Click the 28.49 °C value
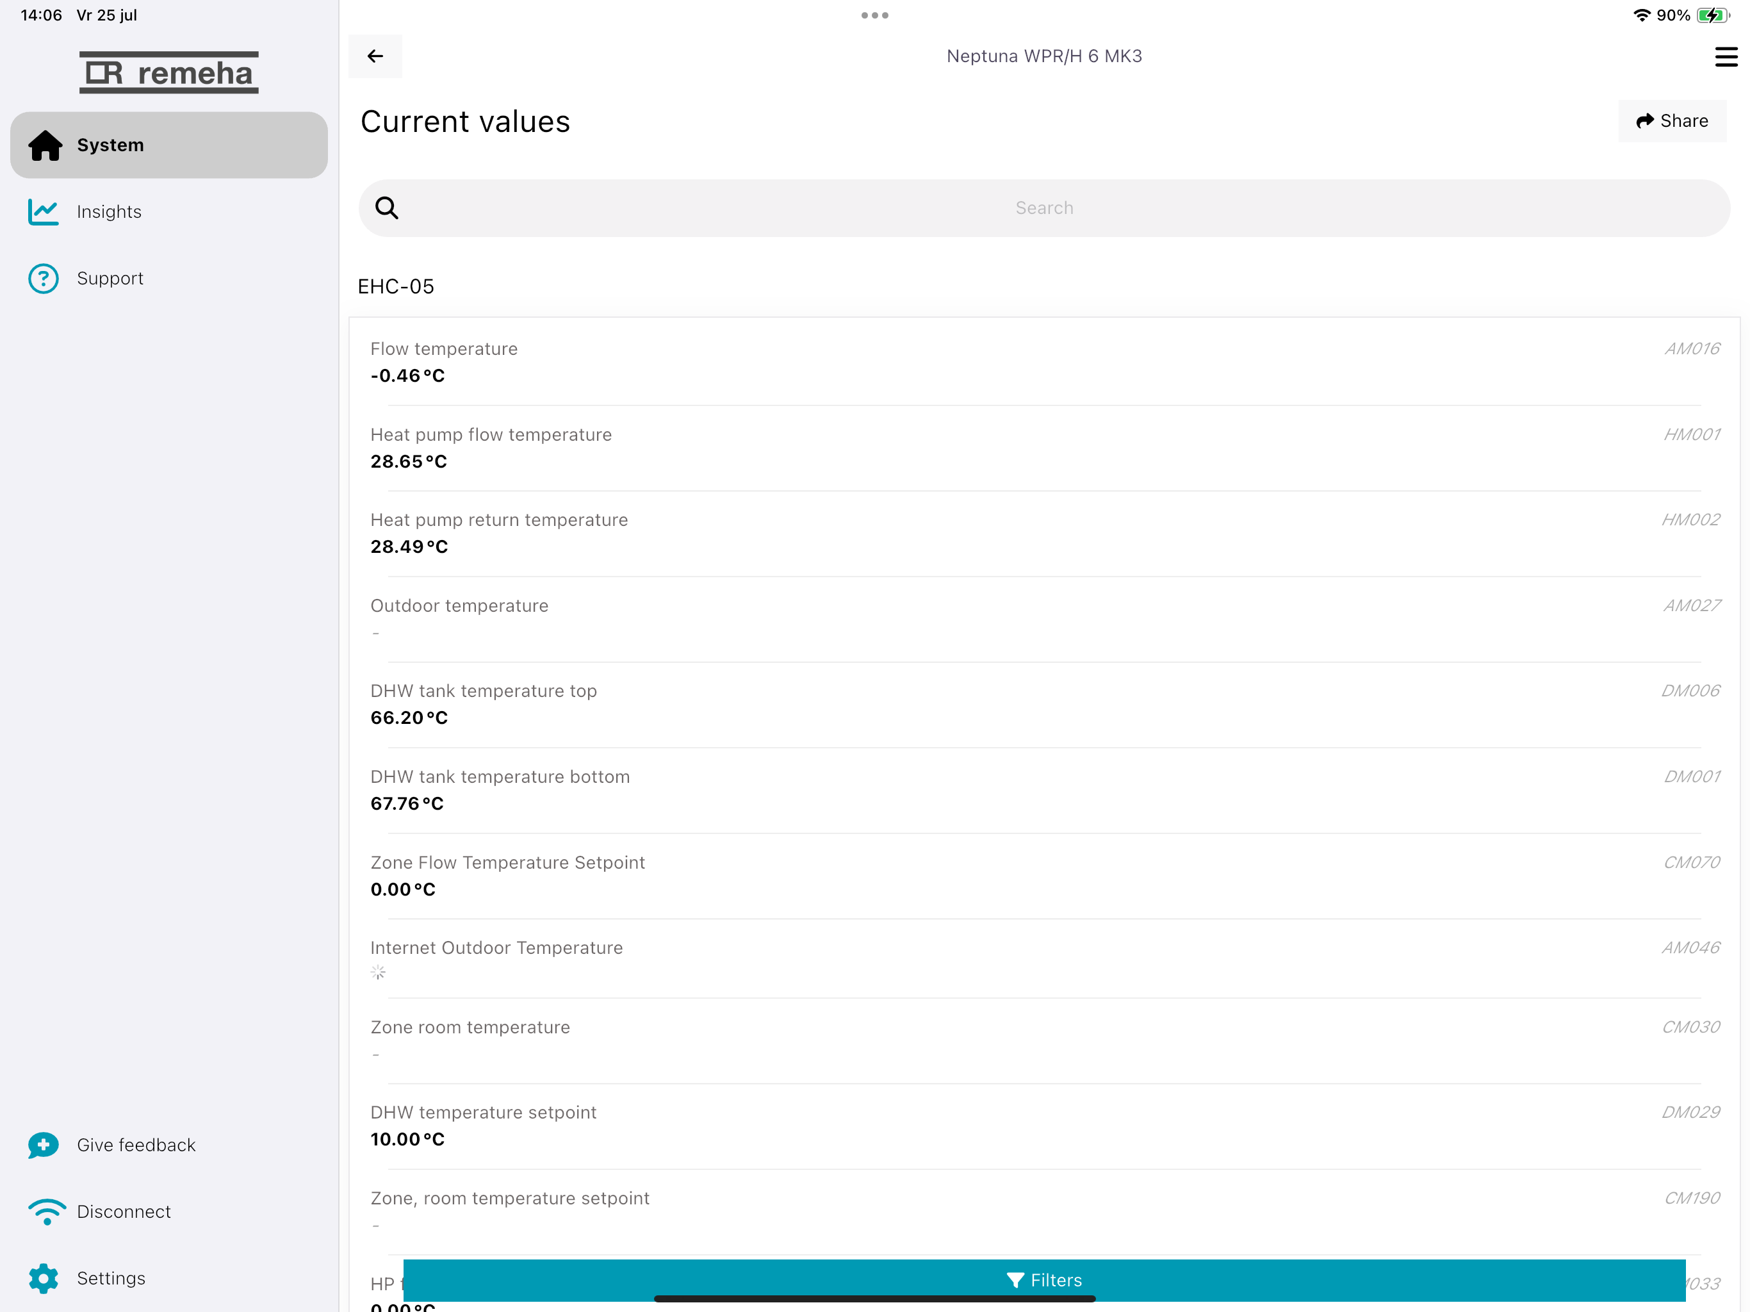 click(409, 547)
